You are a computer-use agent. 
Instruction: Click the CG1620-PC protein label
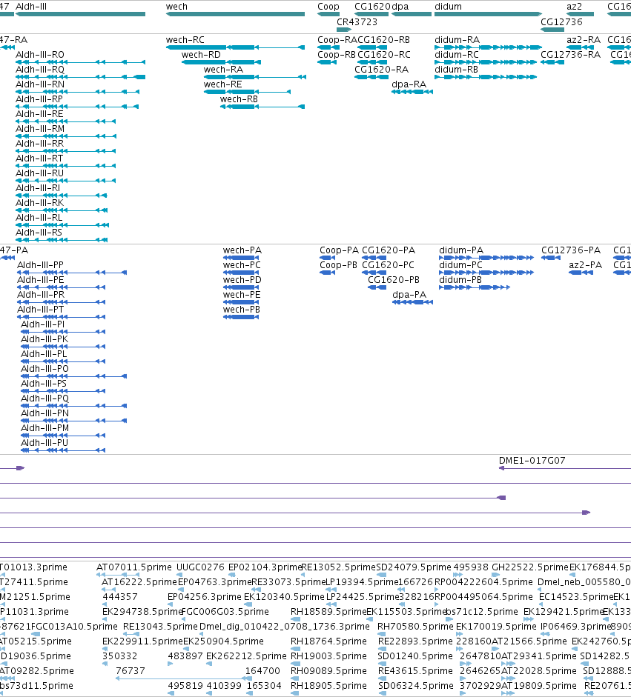pyautogui.click(x=388, y=265)
